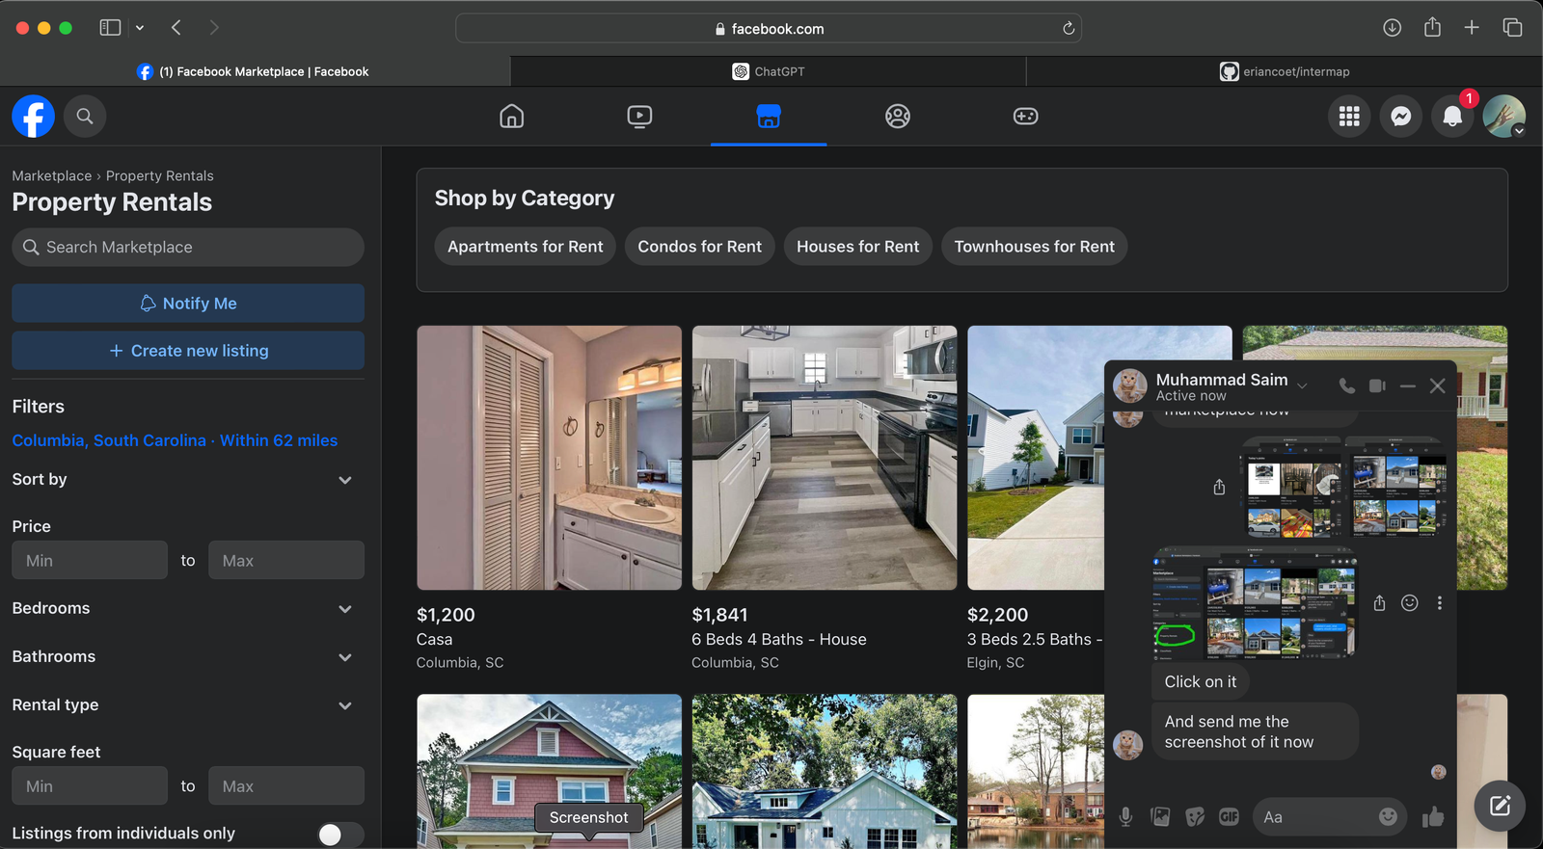Open the Video tab icon
Image resolution: width=1543 pixels, height=849 pixels.
click(x=639, y=117)
